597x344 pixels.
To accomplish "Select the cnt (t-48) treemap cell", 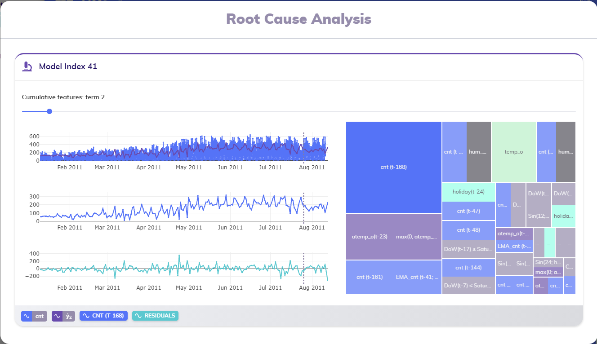I will 468,230.
